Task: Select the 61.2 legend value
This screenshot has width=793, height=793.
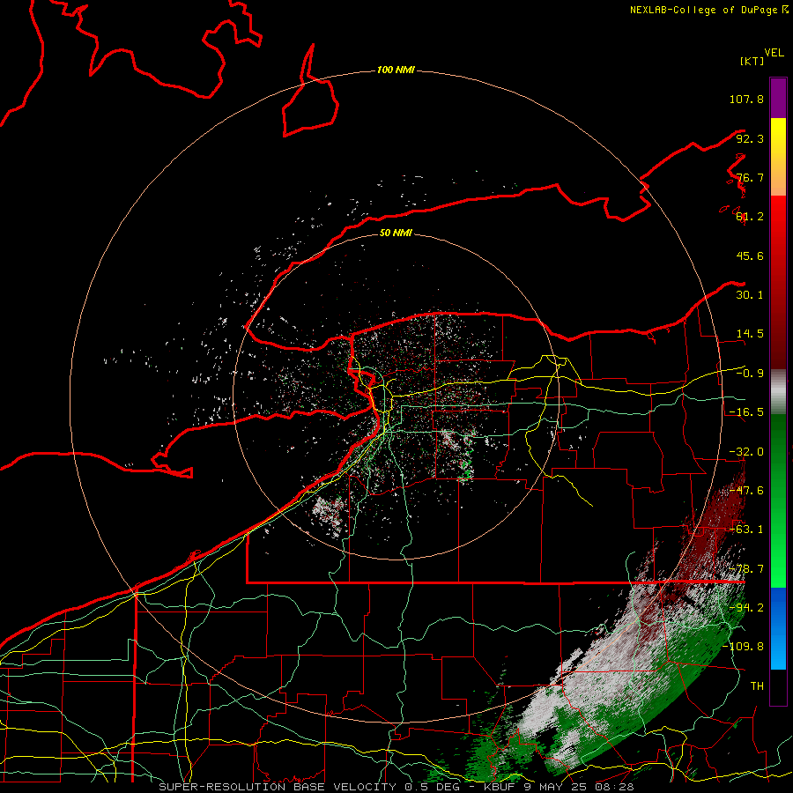Action: (750, 217)
